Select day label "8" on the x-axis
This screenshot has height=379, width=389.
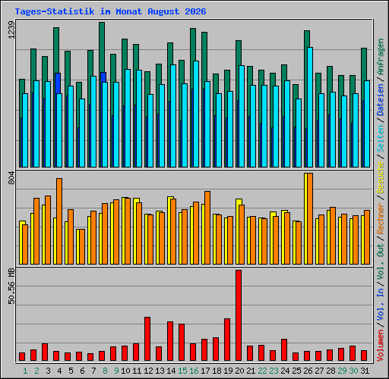coord(105,371)
